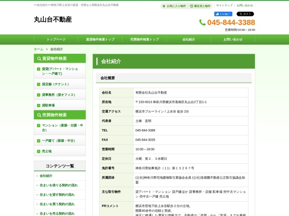Click the 定休日 value 火曜、第2、3水曜日
The width and height of the screenshot is (289, 216).
click(x=151, y=159)
